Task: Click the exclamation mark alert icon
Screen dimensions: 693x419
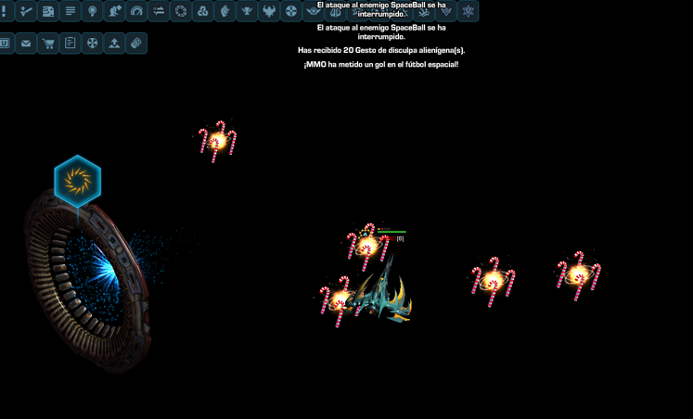Action: [x=6, y=11]
